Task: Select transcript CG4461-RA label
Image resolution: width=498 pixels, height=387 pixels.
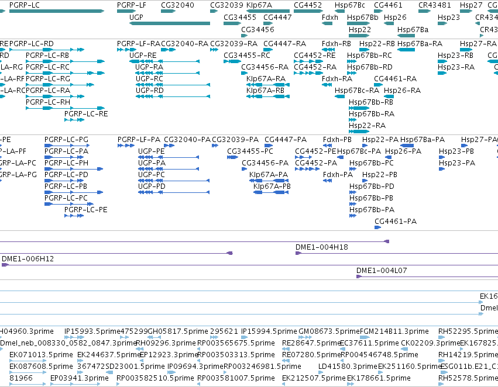Action: [396, 79]
